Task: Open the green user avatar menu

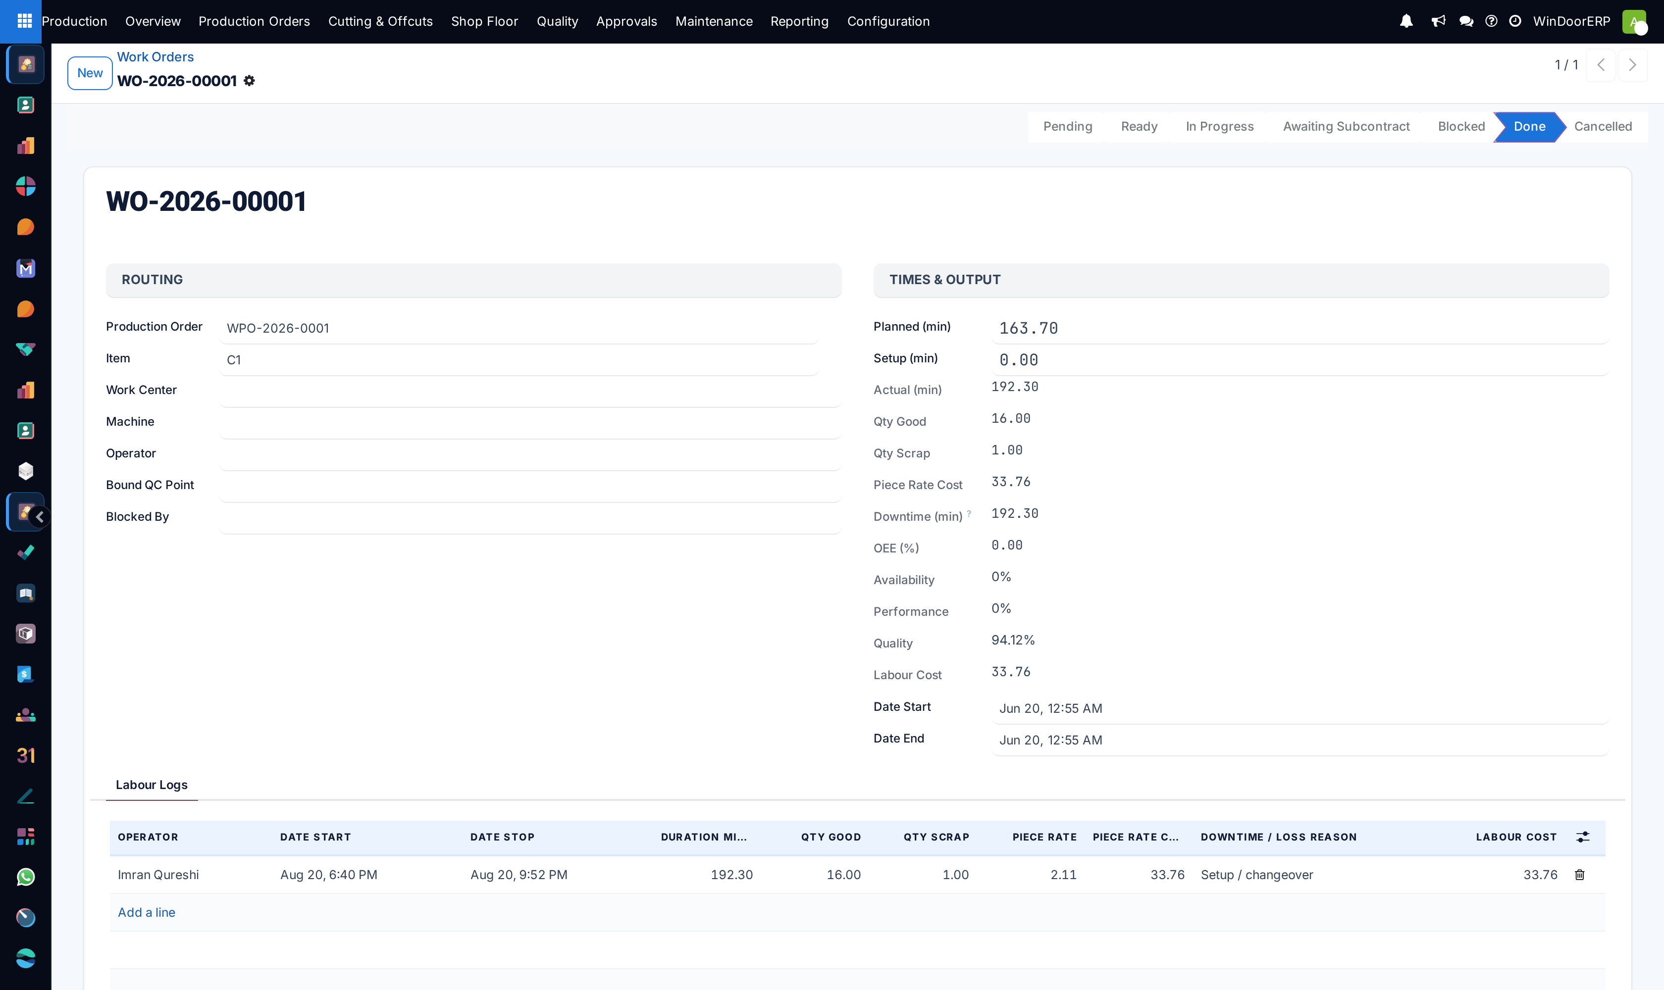Action: (1634, 21)
